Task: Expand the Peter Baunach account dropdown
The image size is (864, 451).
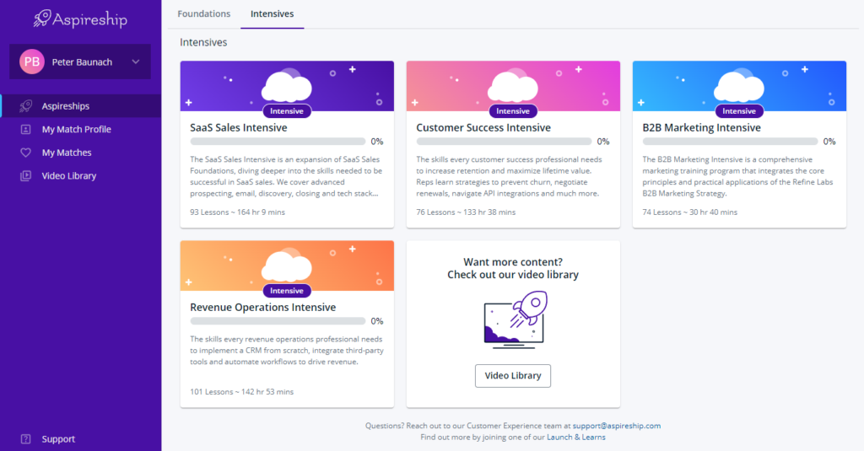Action: [136, 62]
